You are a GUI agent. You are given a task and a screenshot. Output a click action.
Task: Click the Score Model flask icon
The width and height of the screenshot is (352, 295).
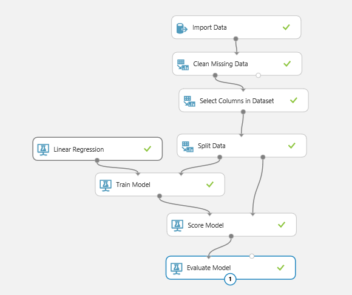(177, 226)
